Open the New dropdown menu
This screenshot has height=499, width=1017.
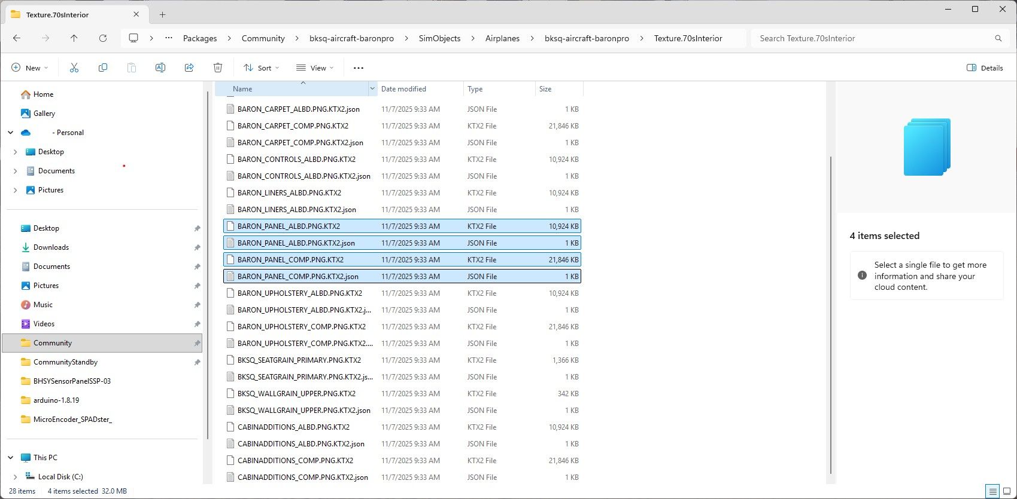(x=29, y=68)
